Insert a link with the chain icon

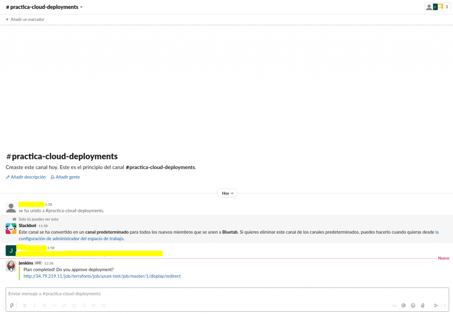[64, 305]
